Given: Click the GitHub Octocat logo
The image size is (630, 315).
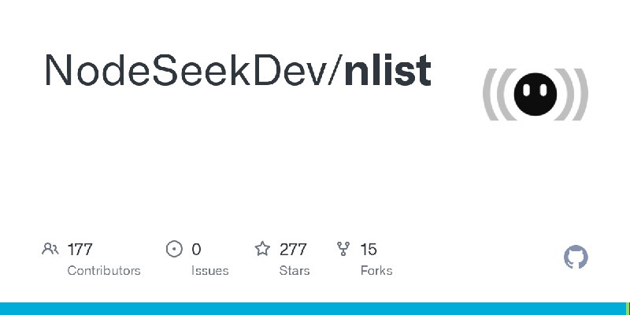Looking at the screenshot, I should tap(576, 258).
